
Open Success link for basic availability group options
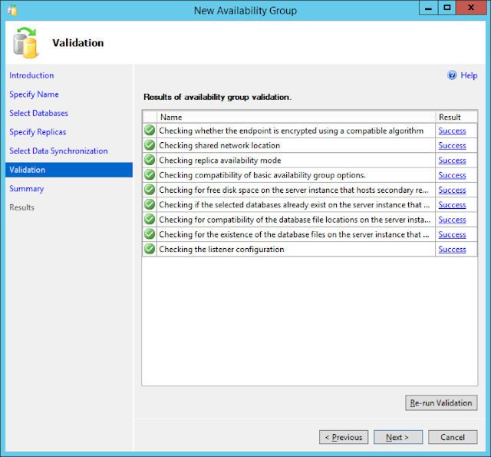(x=452, y=175)
